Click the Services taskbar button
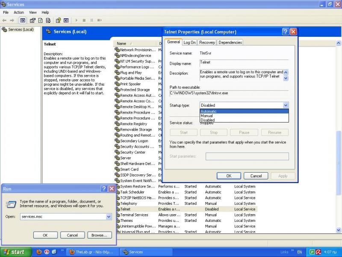Screen dimensions: 342x257 (146, 252)
